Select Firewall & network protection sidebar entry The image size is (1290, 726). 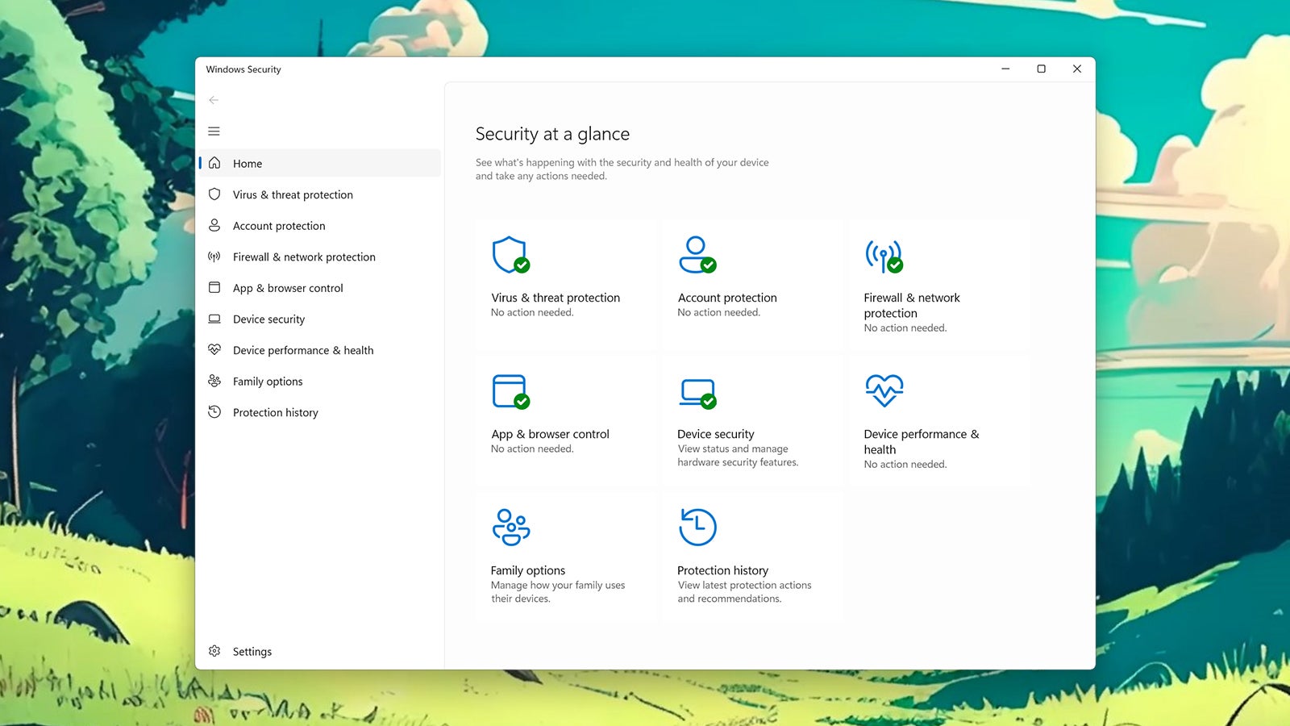click(x=304, y=257)
